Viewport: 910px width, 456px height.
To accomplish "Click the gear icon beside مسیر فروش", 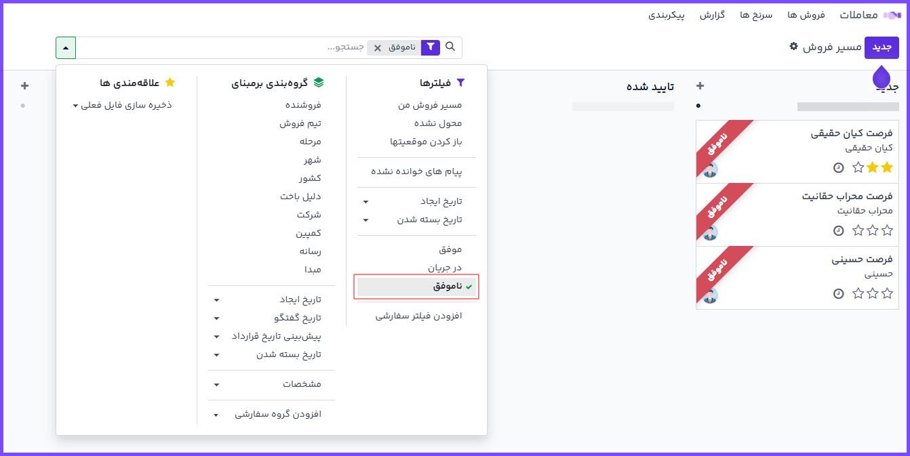I will click(793, 47).
